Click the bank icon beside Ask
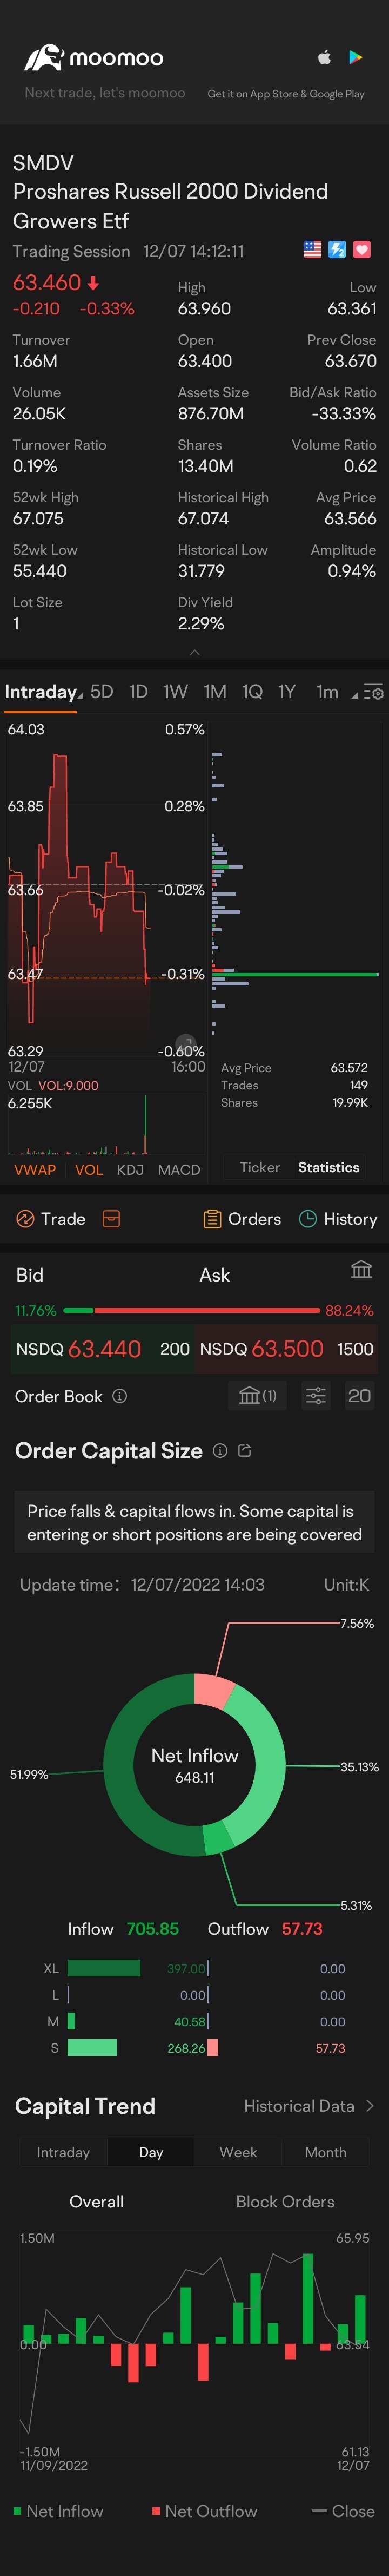Viewport: 389px width, 2576px height. [x=361, y=1270]
